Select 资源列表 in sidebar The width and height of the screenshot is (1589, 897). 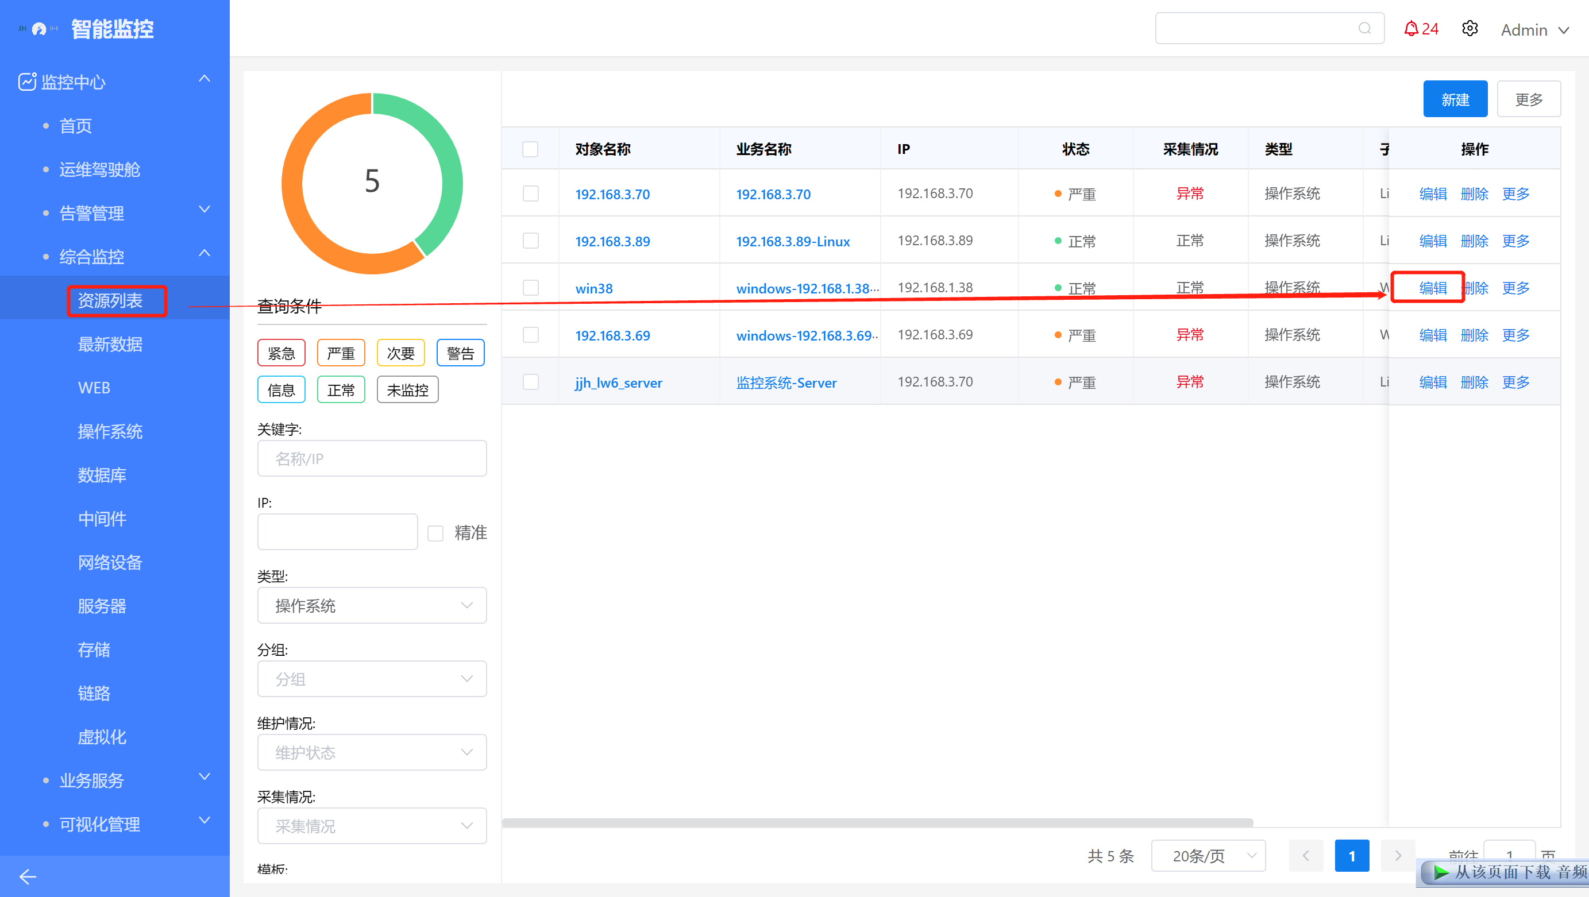pos(110,300)
